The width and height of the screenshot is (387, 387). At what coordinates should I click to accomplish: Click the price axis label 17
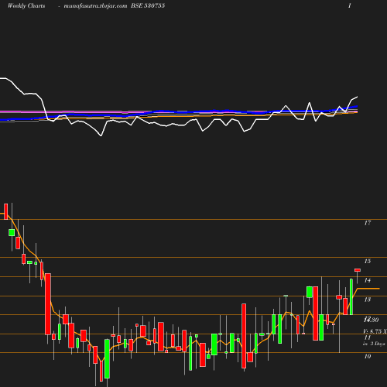(368, 223)
